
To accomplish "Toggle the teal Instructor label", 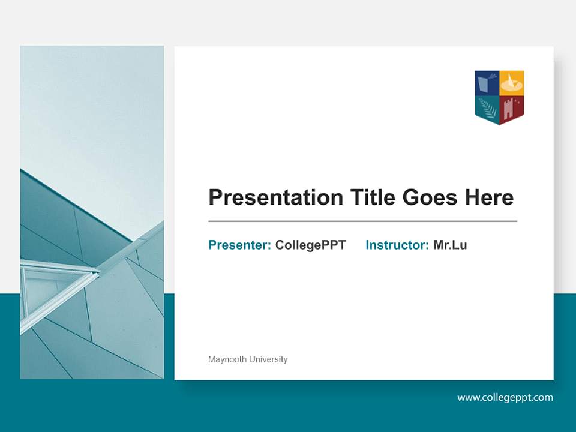I will 398,245.
